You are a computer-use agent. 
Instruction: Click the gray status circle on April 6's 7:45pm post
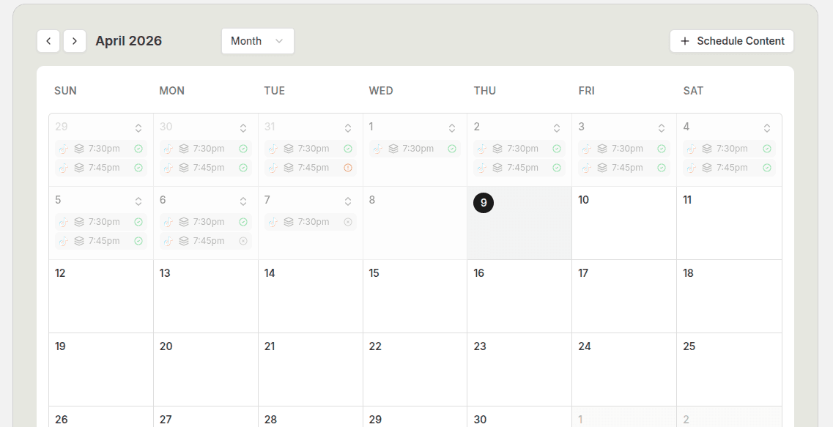(243, 240)
